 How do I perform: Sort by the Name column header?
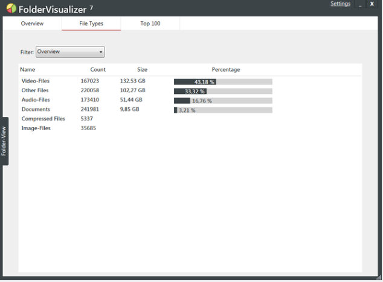point(28,70)
